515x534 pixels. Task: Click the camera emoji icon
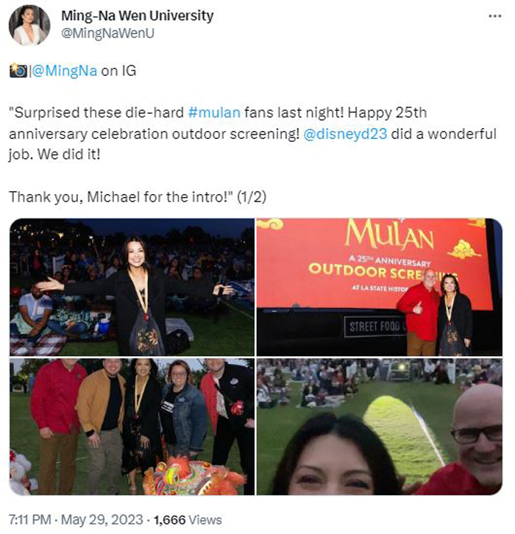[x=18, y=71]
